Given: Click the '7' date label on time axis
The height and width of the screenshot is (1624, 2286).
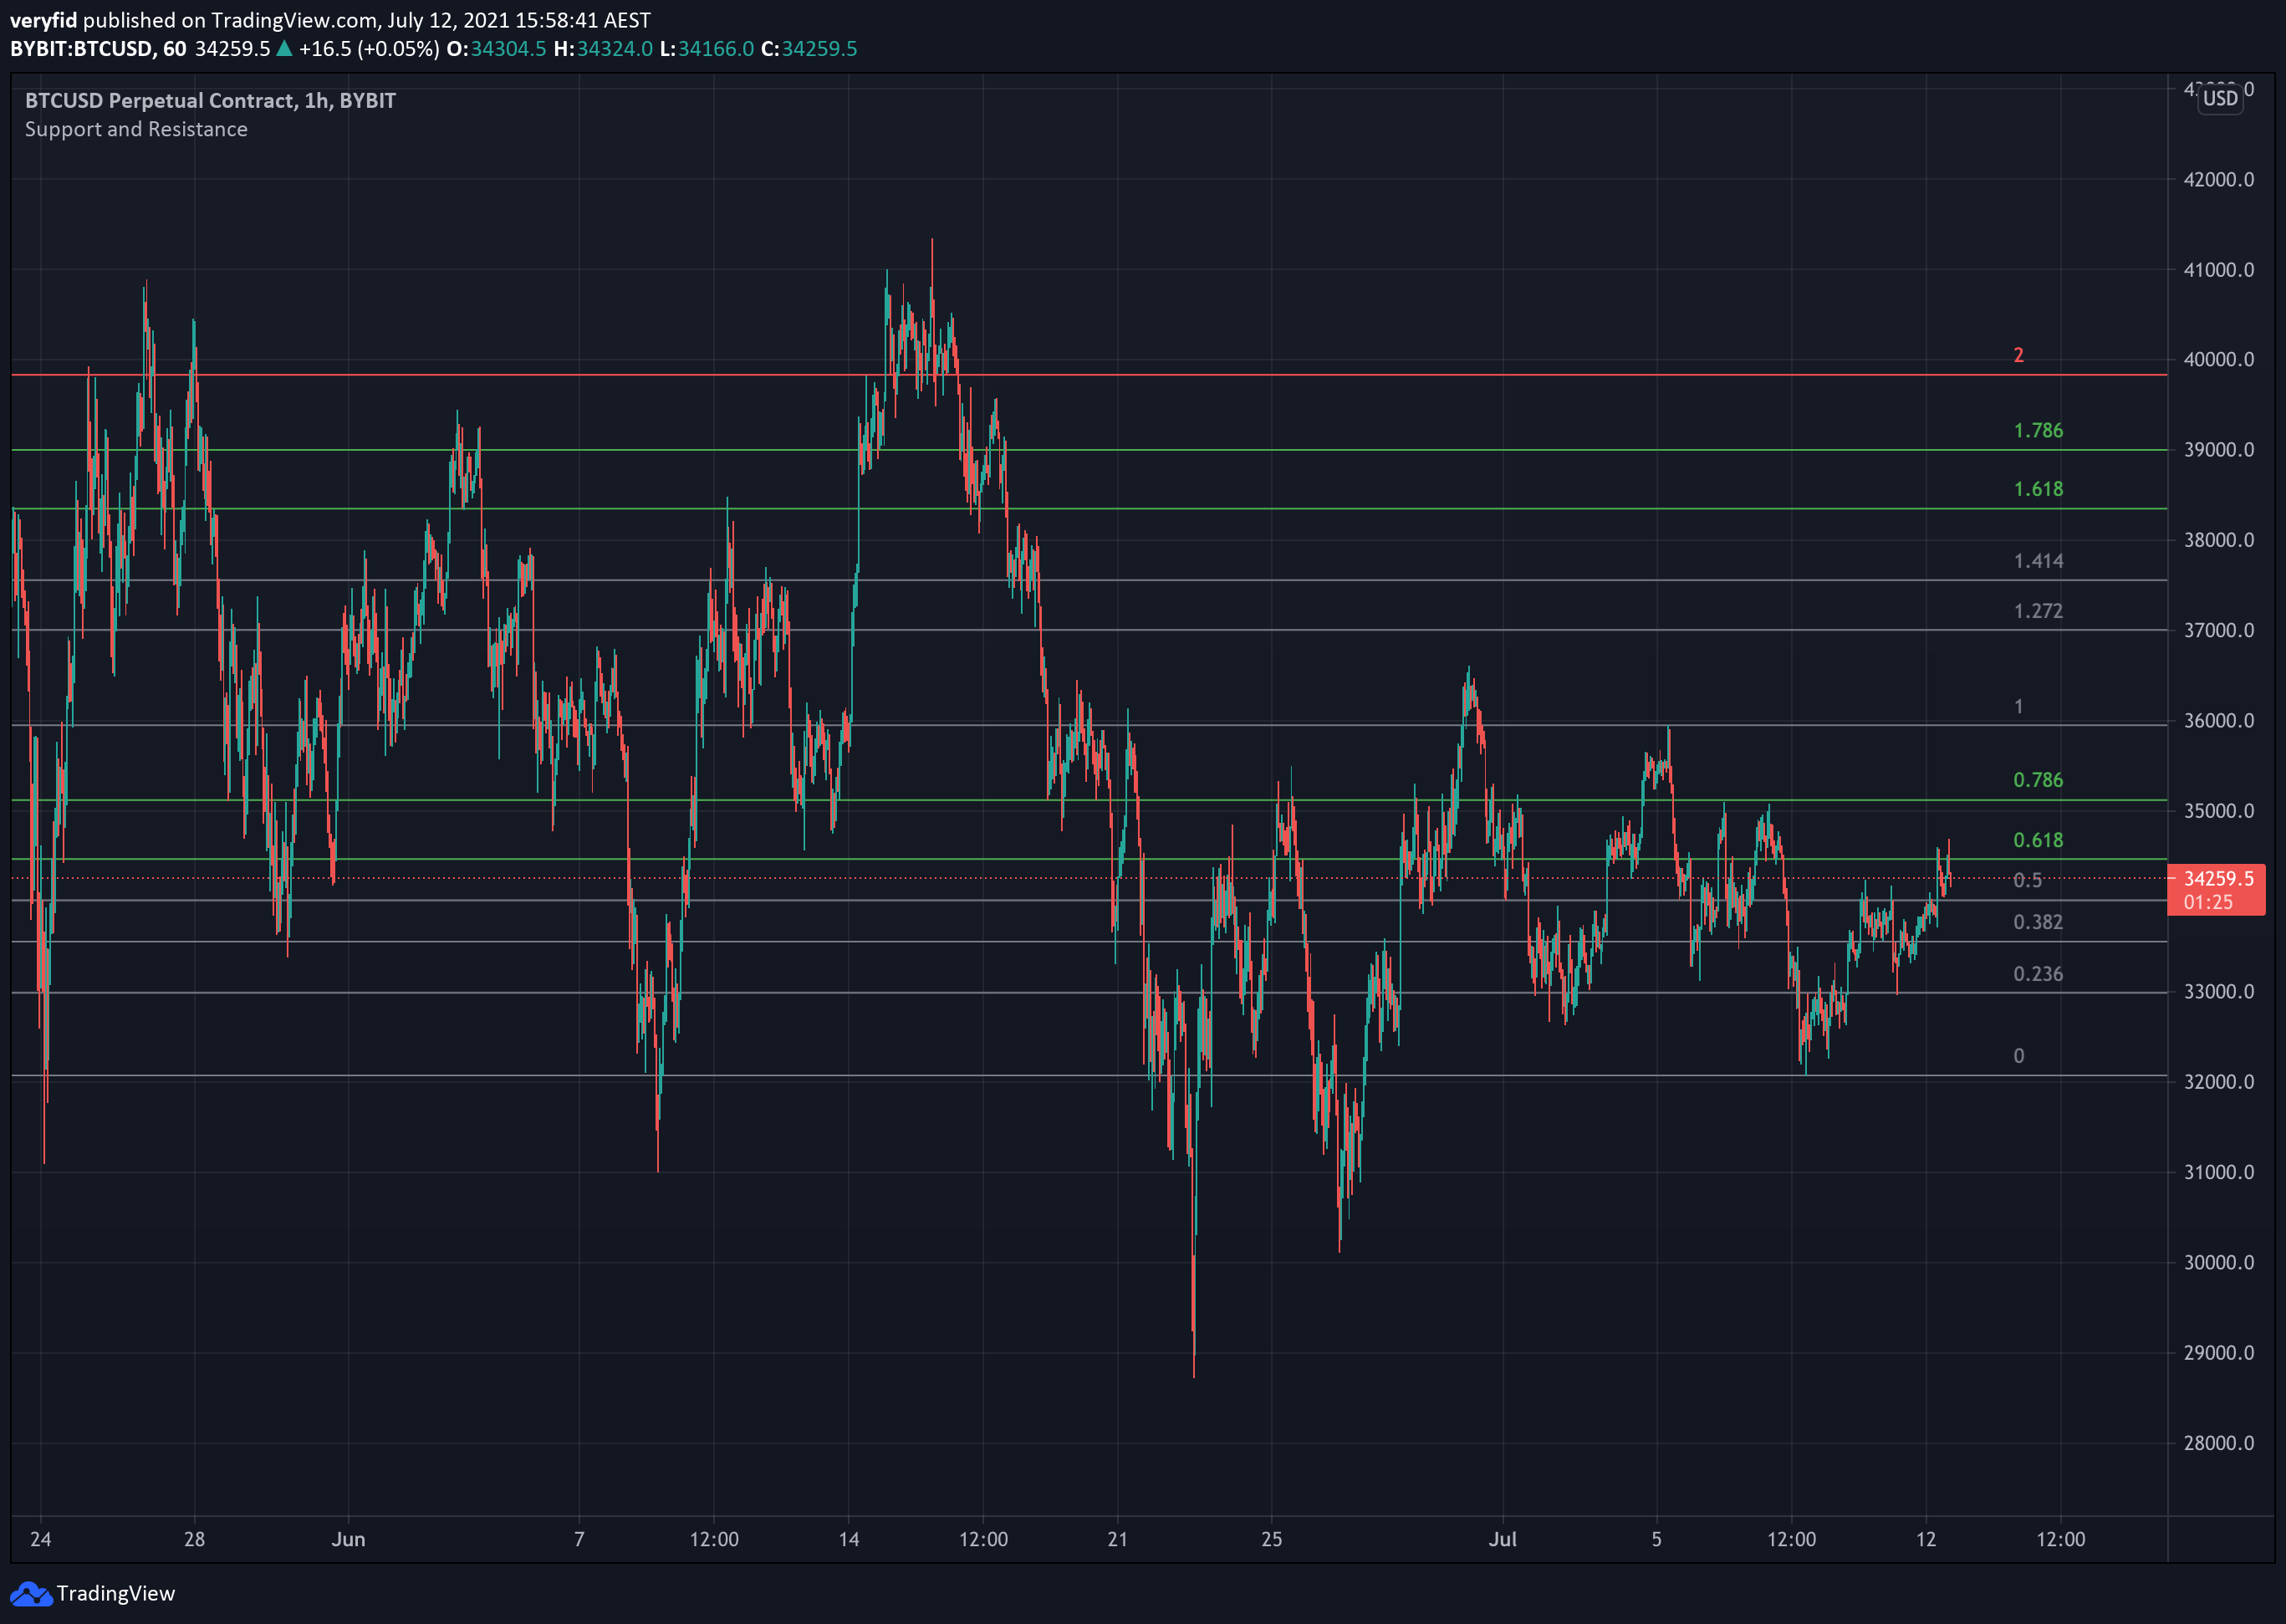Looking at the screenshot, I should click(x=579, y=1539).
